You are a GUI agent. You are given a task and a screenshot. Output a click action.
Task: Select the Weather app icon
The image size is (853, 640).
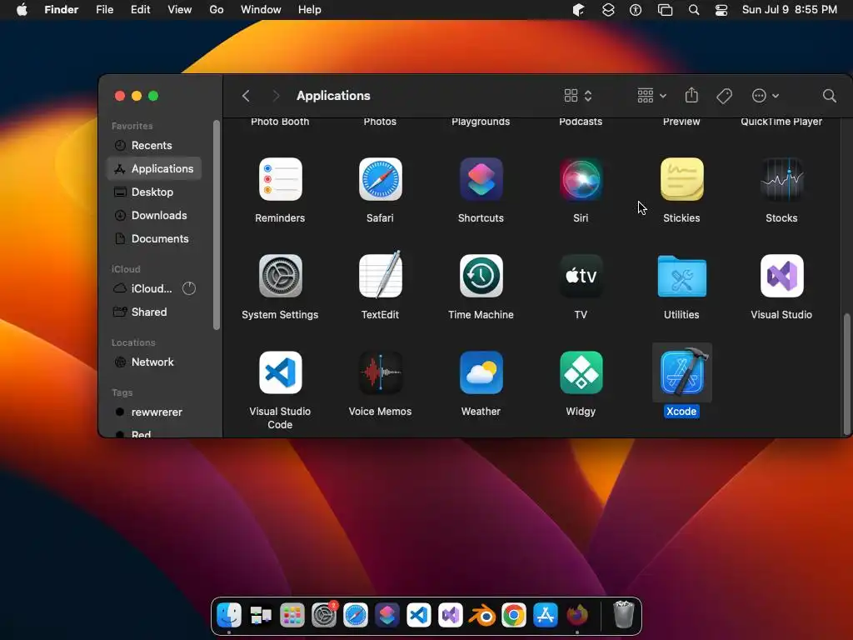click(481, 372)
